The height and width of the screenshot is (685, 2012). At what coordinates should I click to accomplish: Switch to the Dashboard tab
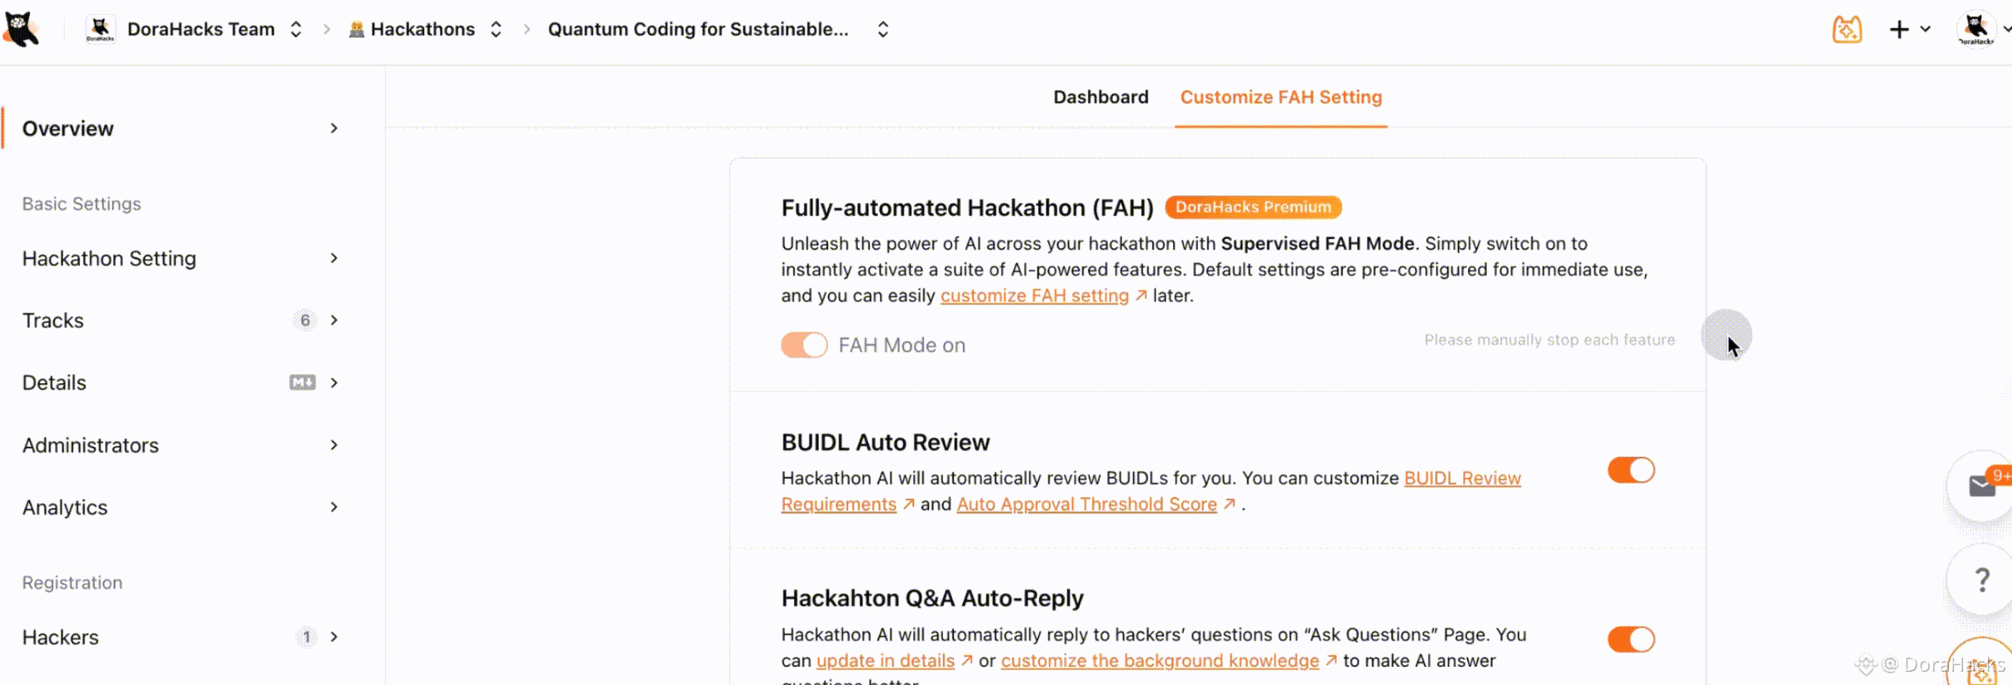tap(1100, 97)
